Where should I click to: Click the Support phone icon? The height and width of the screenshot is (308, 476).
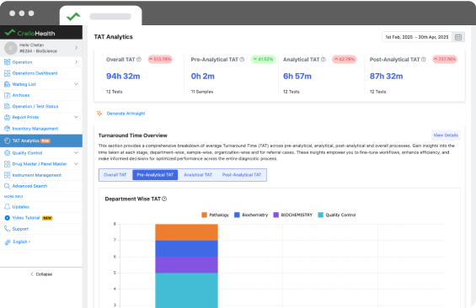tap(7, 229)
